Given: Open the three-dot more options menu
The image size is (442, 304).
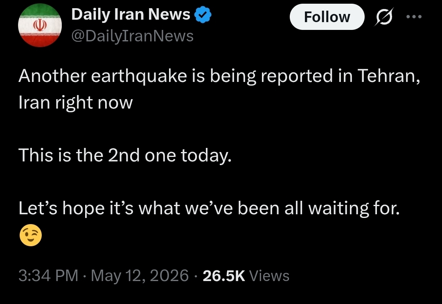Looking at the screenshot, I should click(414, 17).
